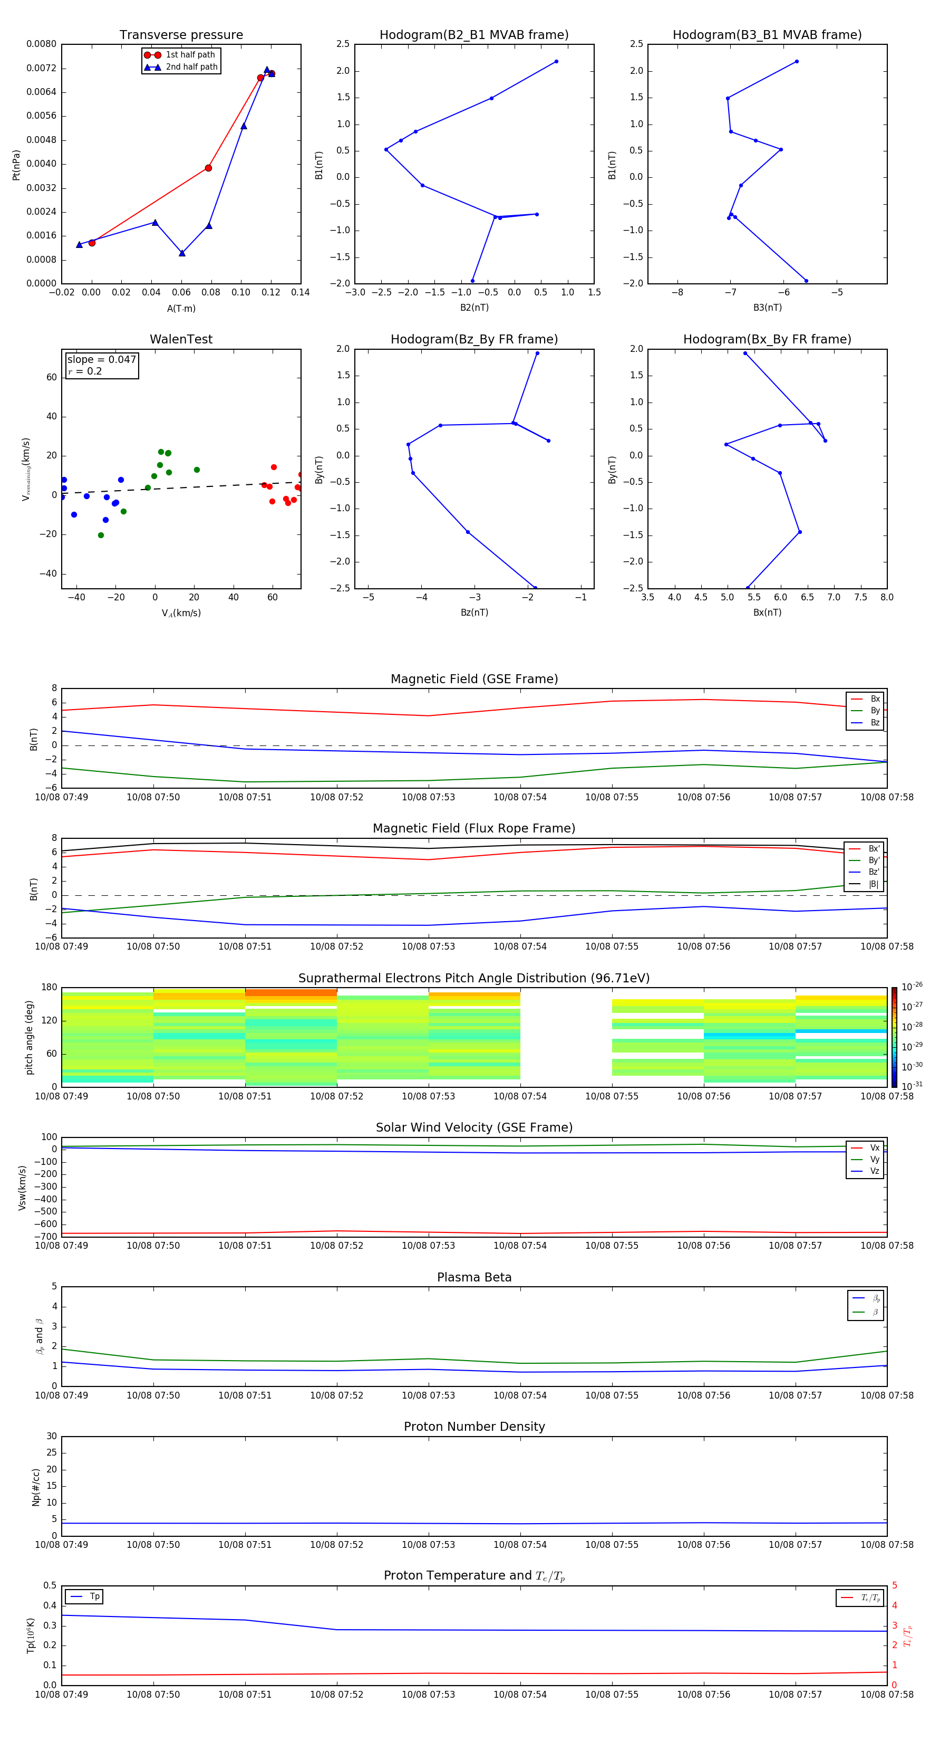Click the Solar Wind Velocity (GSE Frame) title
The height and width of the screenshot is (1741, 949).
tap(474, 1127)
